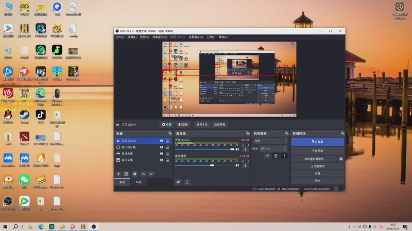Open the 渐变 transition type dropdown

(270, 141)
